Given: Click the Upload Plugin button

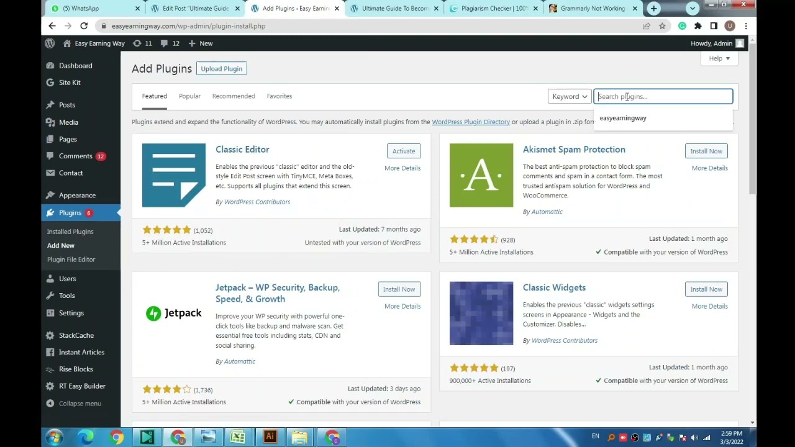Looking at the screenshot, I should coord(222,69).
